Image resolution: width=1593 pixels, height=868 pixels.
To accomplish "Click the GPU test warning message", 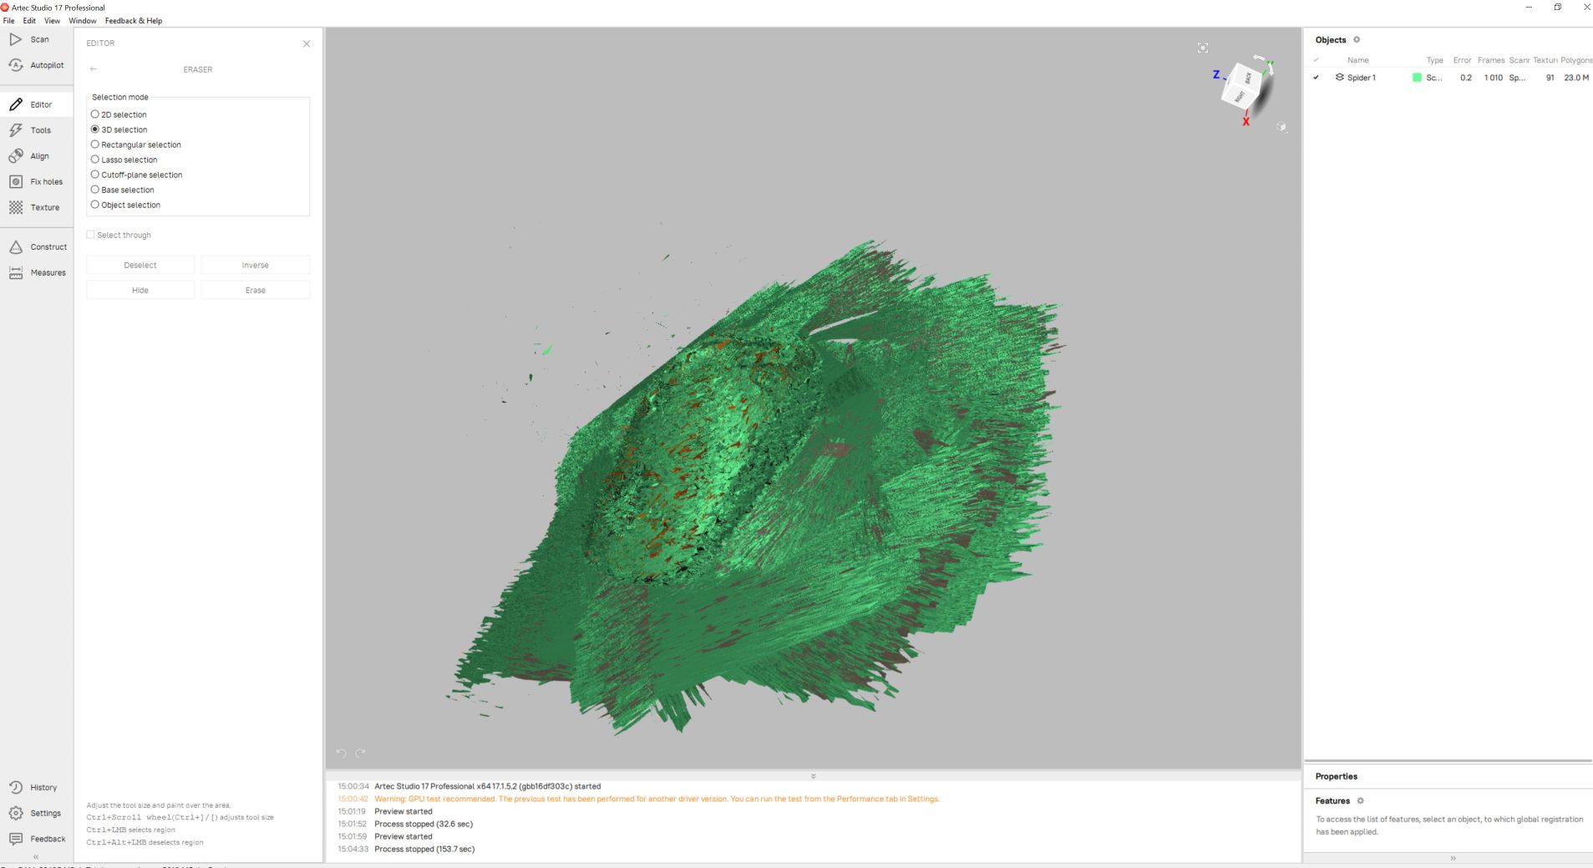I will [657, 799].
